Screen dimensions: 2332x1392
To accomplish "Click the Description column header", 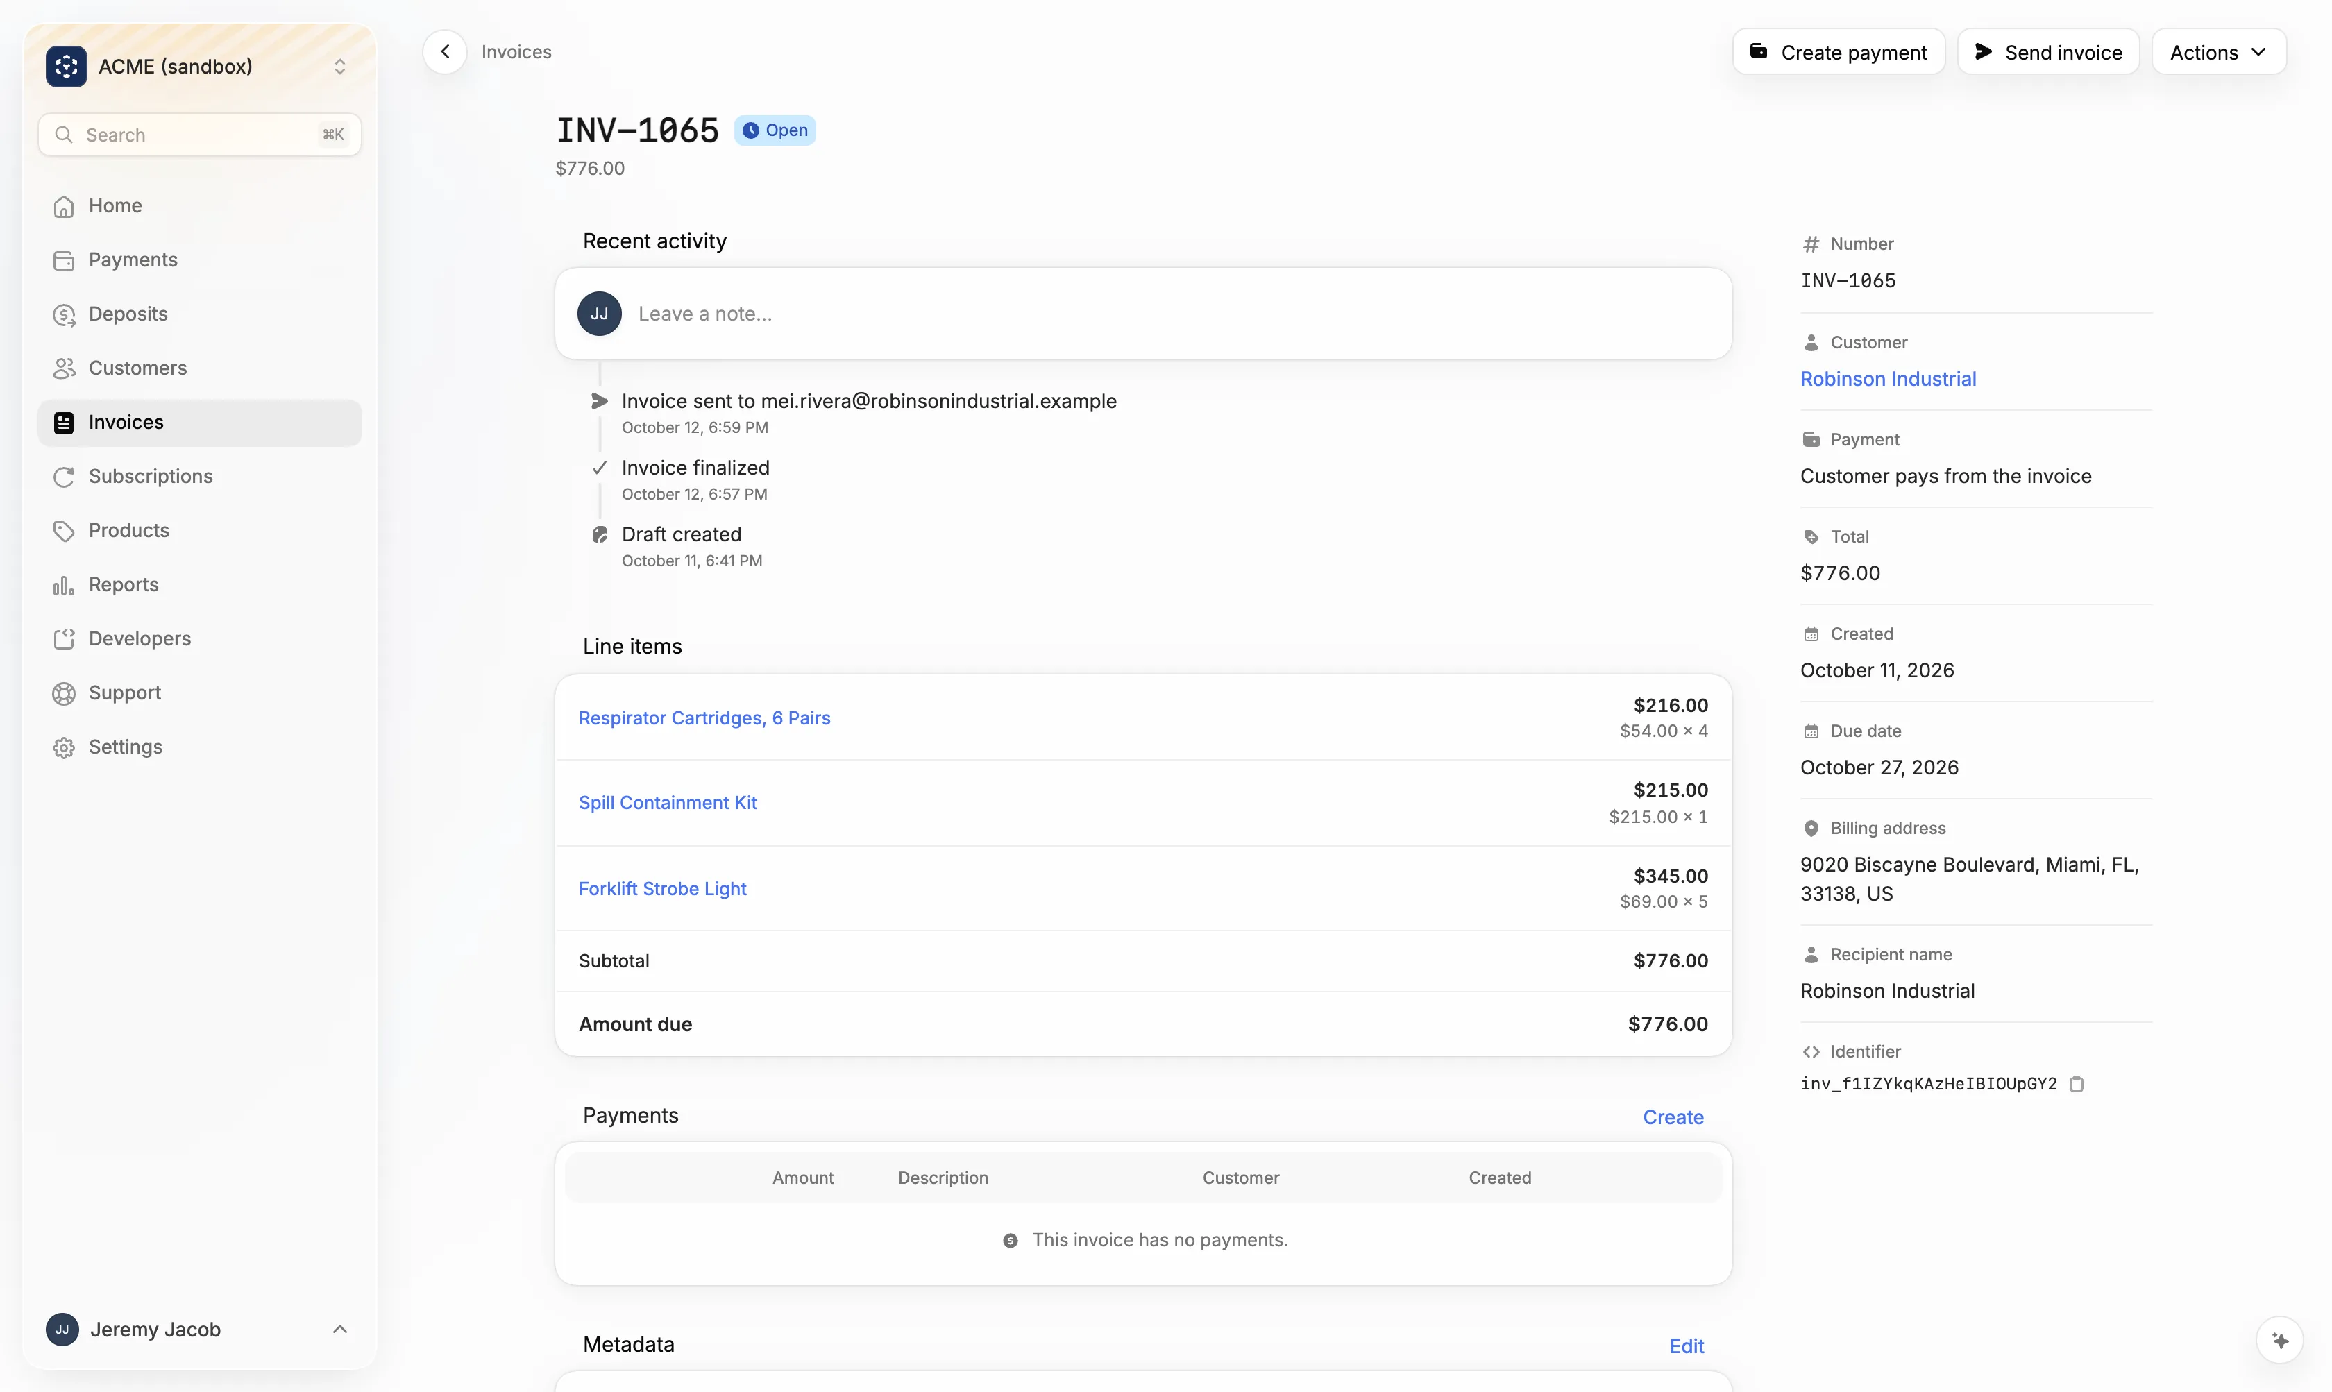I will point(943,1178).
